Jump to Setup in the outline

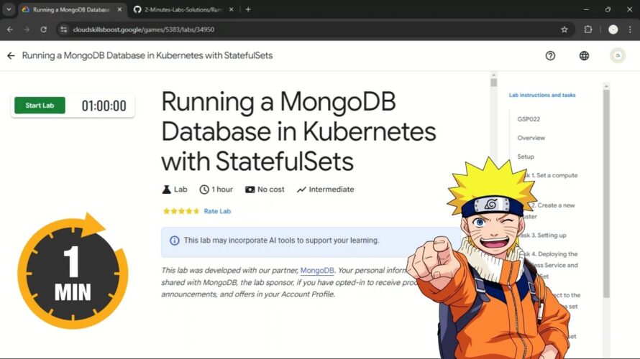(526, 157)
